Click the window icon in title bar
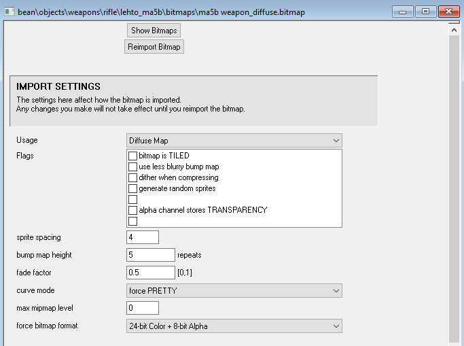The width and height of the screenshot is (464, 346). (10, 12)
